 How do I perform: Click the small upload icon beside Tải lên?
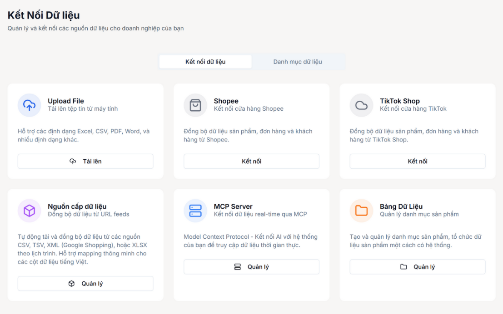point(73,162)
